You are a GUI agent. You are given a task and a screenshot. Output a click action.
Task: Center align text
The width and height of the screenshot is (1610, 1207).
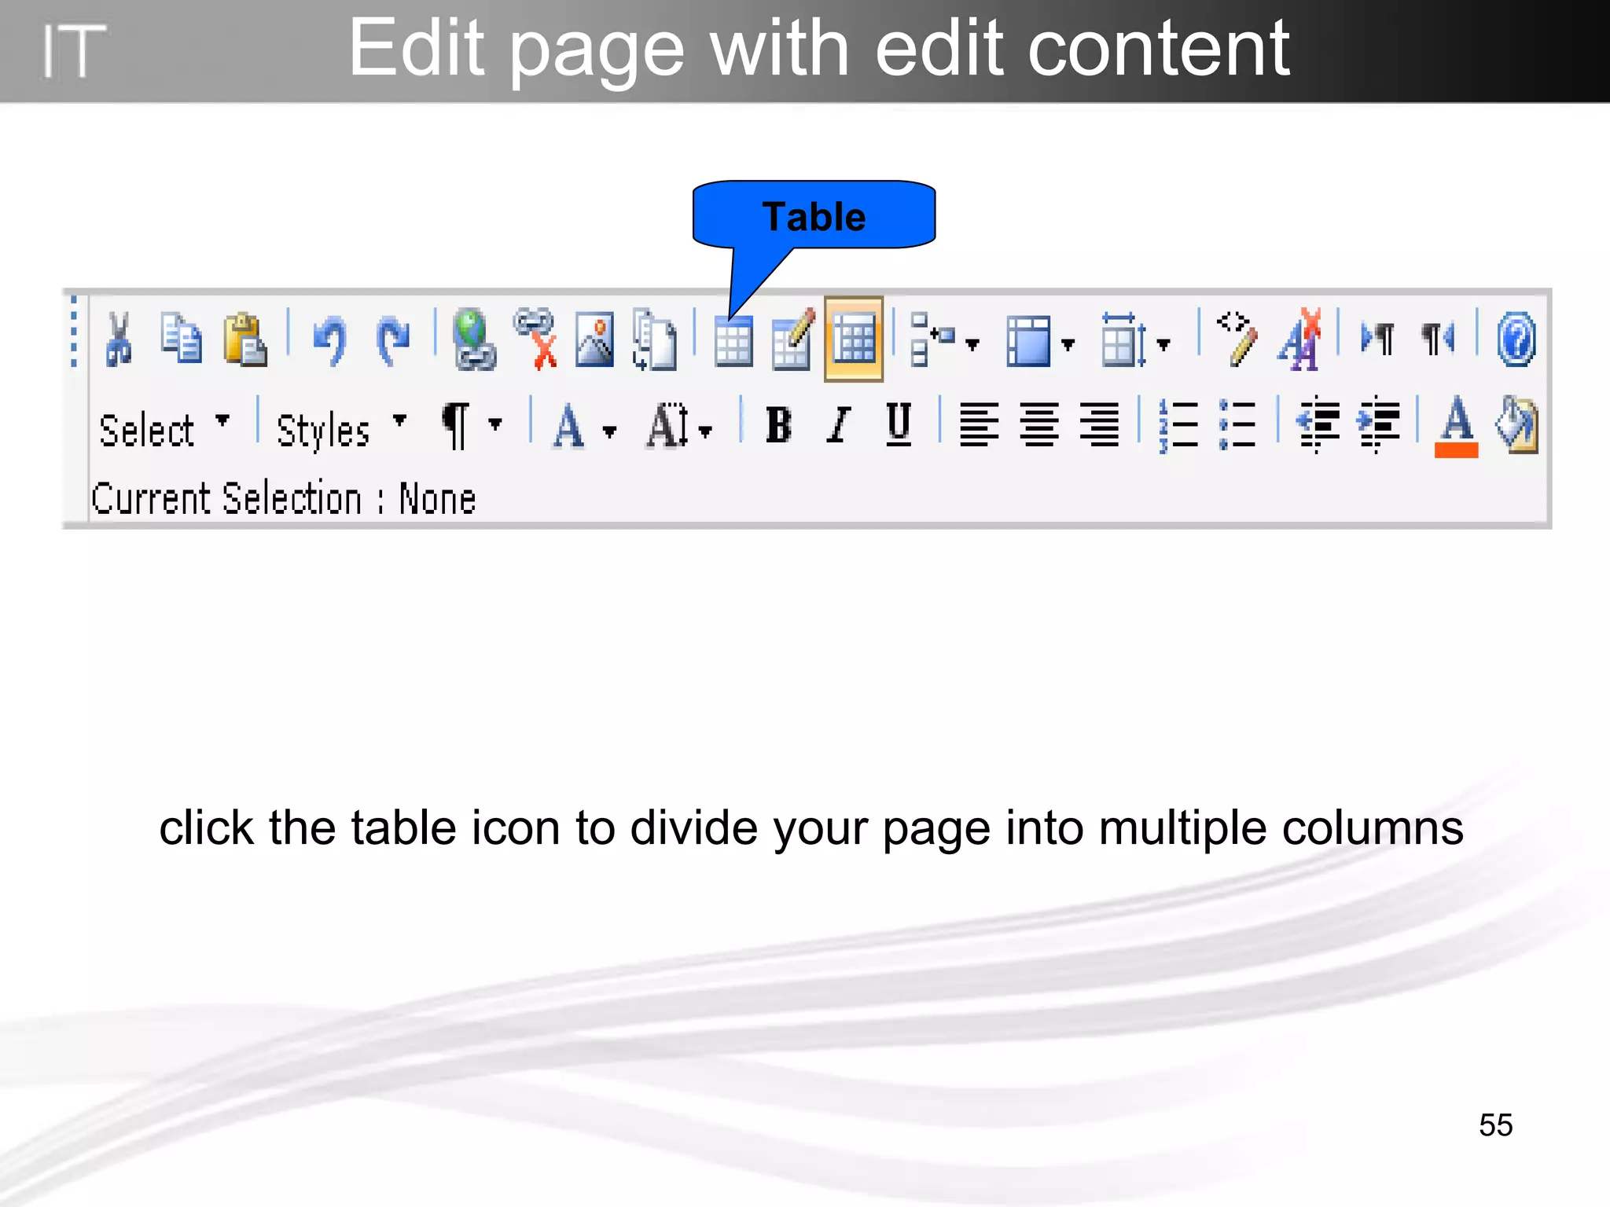1039,424
